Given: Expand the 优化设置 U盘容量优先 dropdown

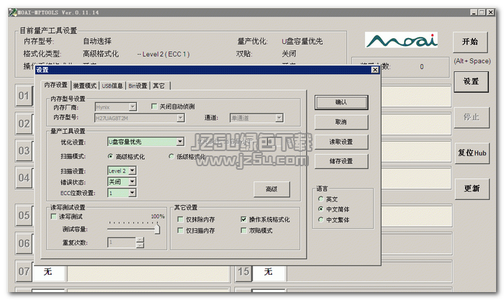Looking at the screenshot, I should click(180, 141).
